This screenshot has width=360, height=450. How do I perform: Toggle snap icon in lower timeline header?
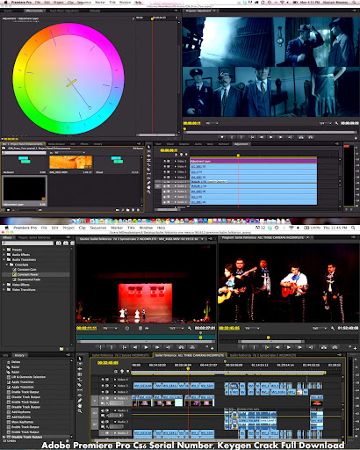pos(116,371)
